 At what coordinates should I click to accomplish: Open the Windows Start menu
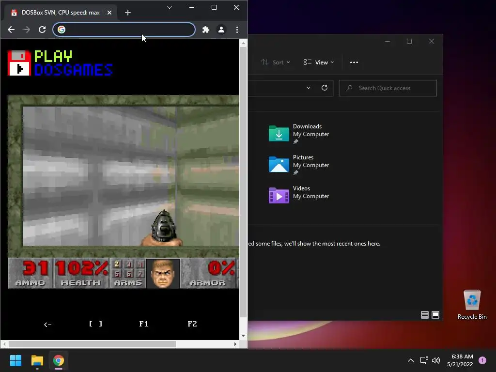pos(15,360)
